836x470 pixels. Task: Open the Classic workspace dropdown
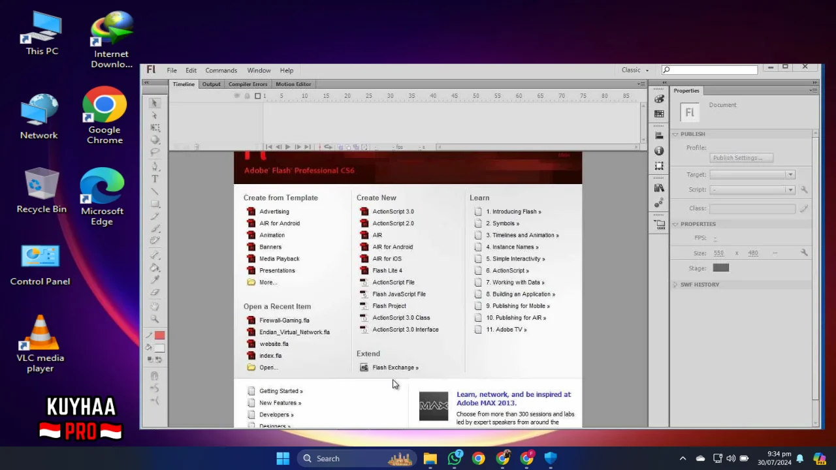pyautogui.click(x=635, y=70)
